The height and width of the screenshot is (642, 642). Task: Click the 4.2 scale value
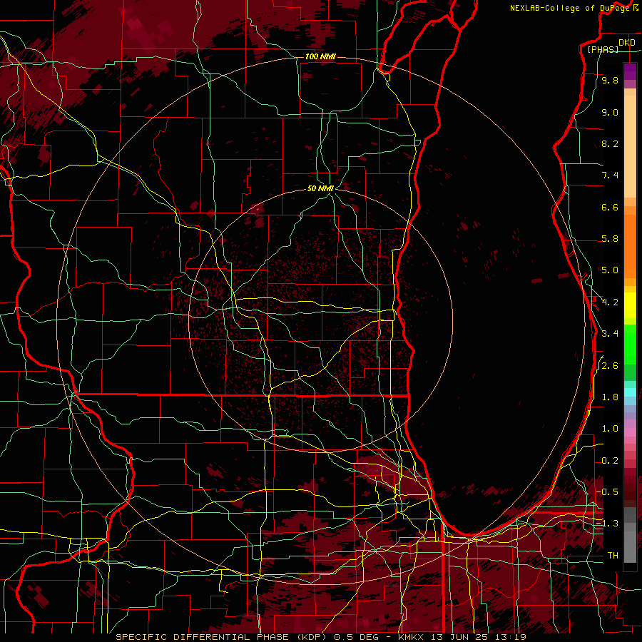pos(610,302)
